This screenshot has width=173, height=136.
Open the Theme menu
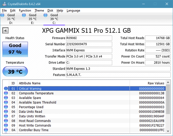click(x=39, y=10)
